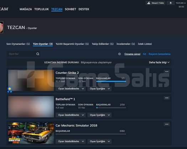
Task: Open Car Mechanic Simulator 2018 three-dot menu
Action: pos(167,124)
